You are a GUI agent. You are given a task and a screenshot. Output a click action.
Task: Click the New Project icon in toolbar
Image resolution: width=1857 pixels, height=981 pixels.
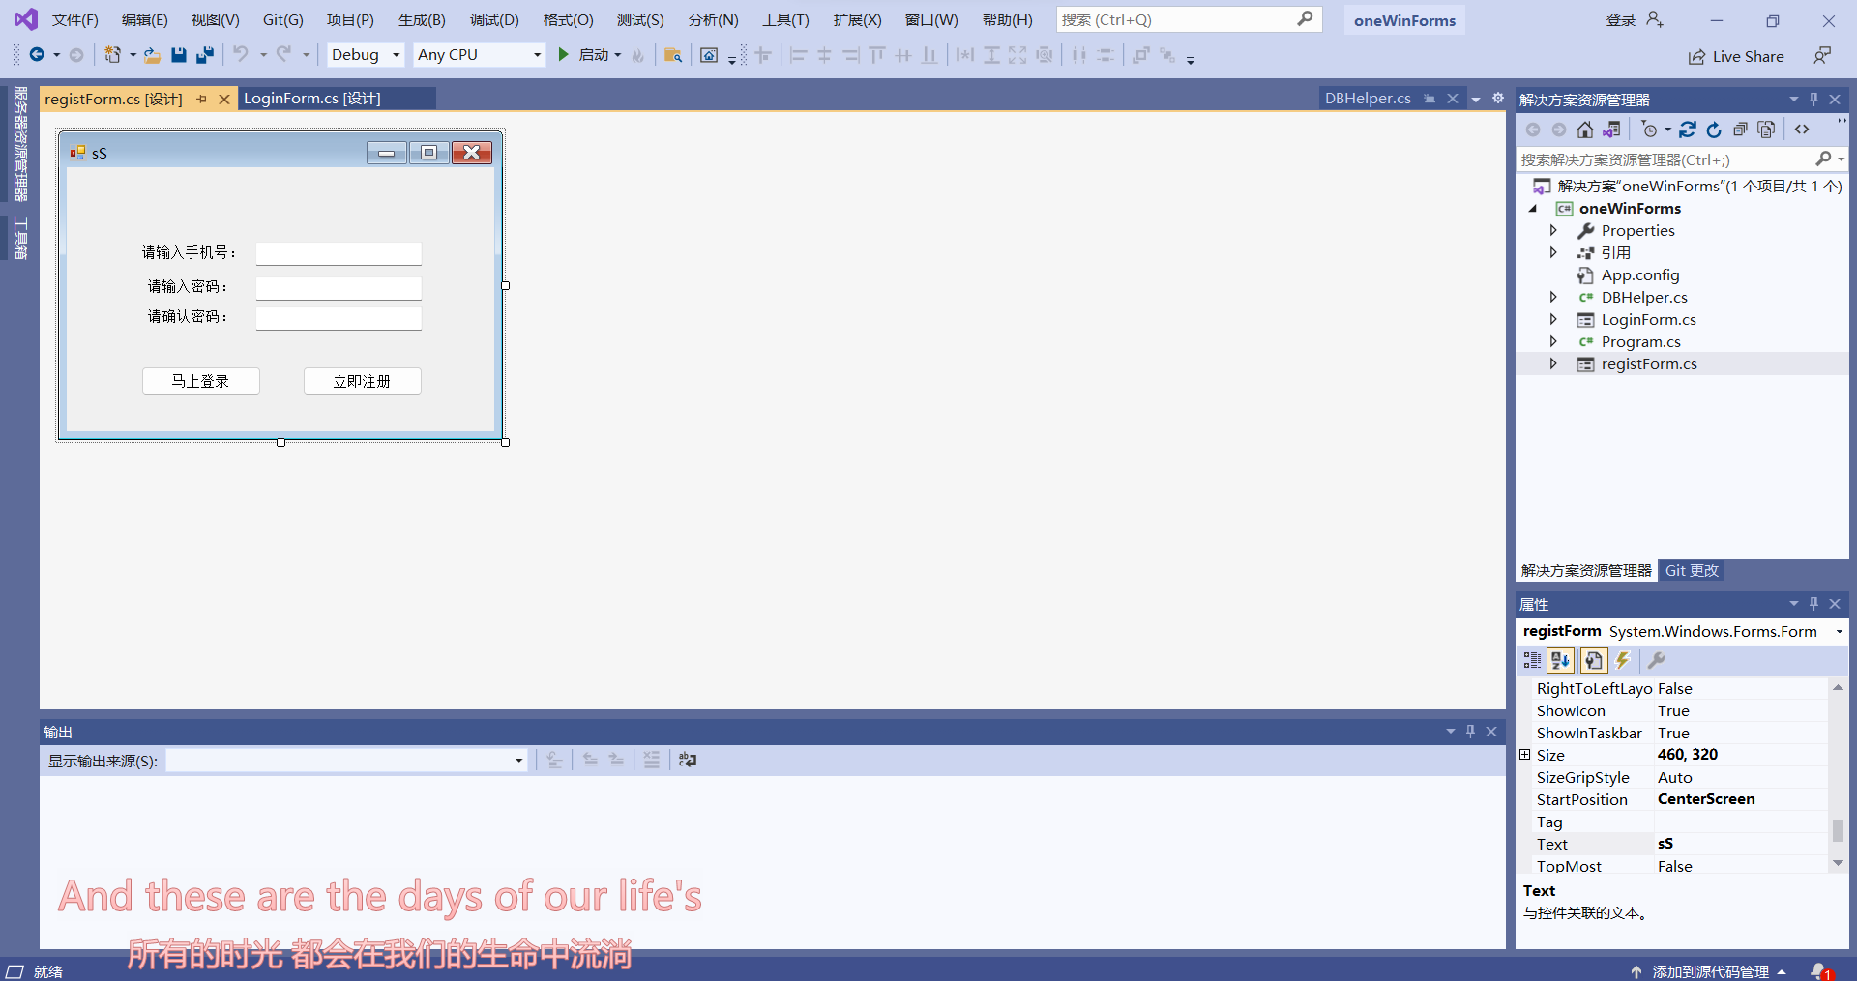coord(113,55)
